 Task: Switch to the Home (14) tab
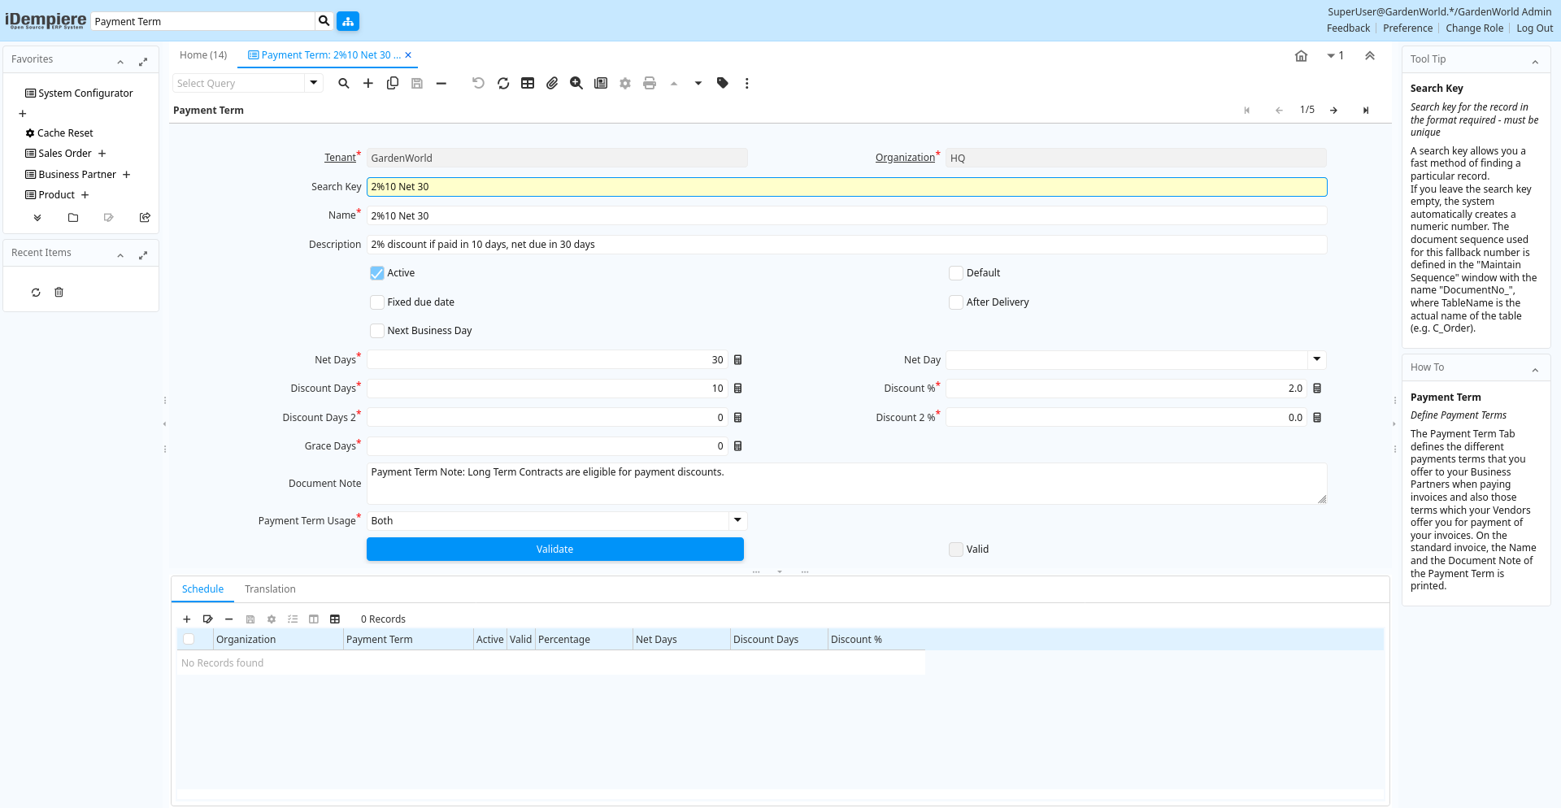(203, 55)
